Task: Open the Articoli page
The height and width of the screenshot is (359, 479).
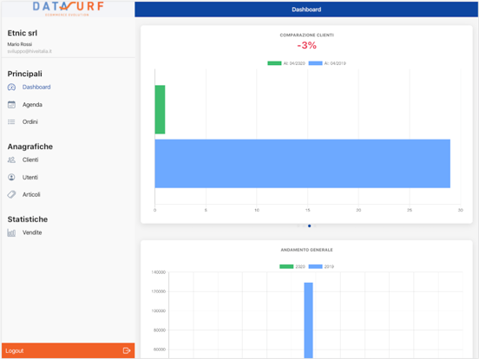Action: (31, 194)
